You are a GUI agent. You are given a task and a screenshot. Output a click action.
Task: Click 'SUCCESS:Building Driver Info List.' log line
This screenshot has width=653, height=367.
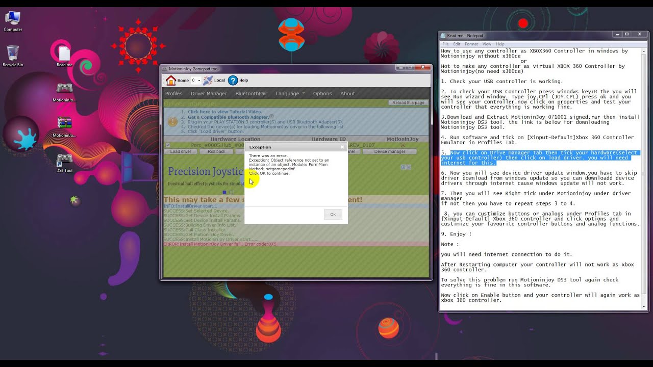pos(199,225)
